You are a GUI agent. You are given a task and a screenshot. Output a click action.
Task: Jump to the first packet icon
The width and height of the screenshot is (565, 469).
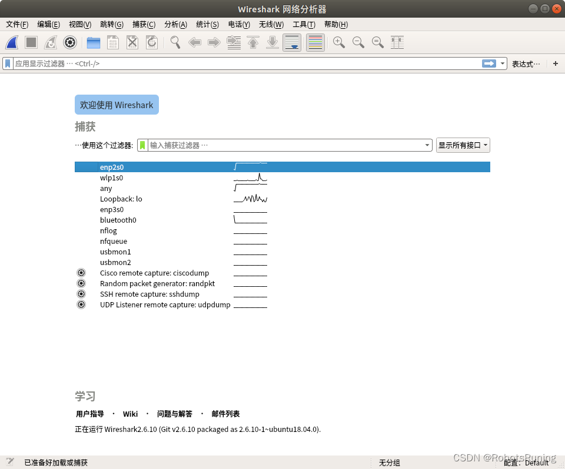(x=253, y=42)
